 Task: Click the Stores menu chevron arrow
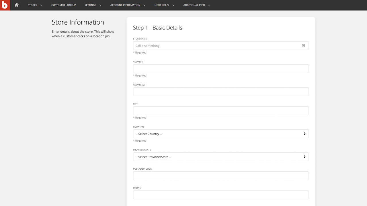(41, 5)
